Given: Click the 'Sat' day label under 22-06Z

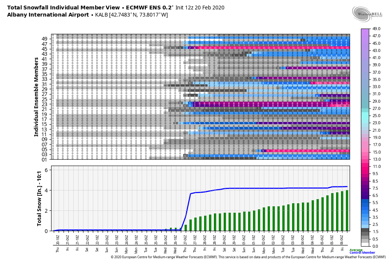Looking at the screenshot, I should 87,250.
